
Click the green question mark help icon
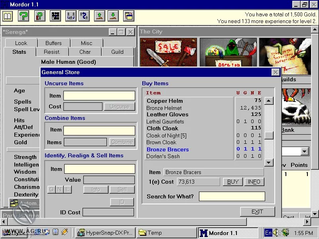(x=24, y=16)
